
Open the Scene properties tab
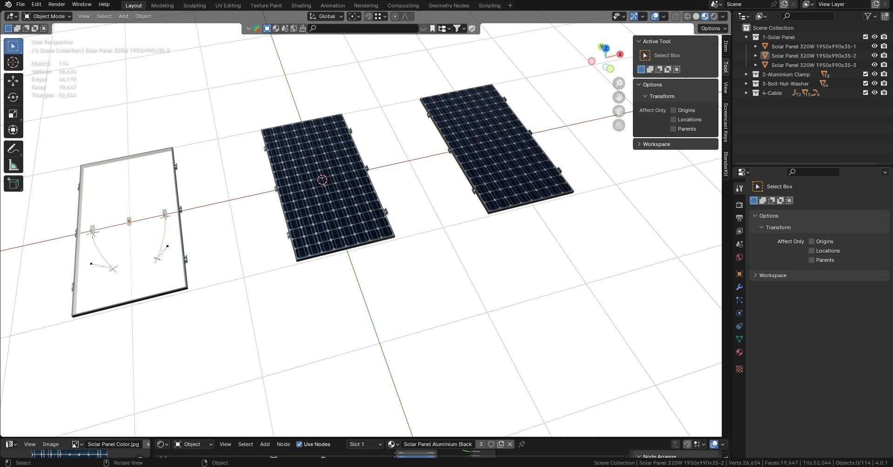point(739,244)
